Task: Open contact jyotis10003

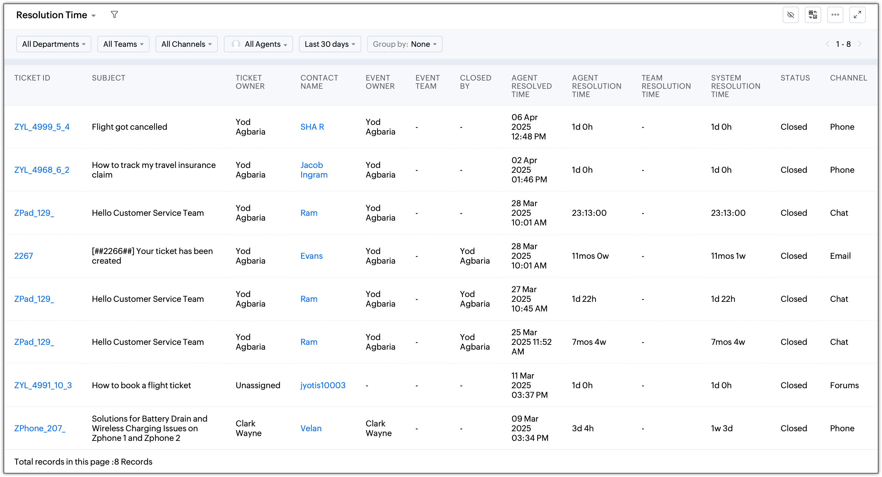Action: [323, 385]
